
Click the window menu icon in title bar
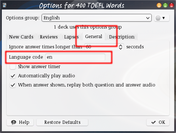pyautogui.click(x=4, y=5)
